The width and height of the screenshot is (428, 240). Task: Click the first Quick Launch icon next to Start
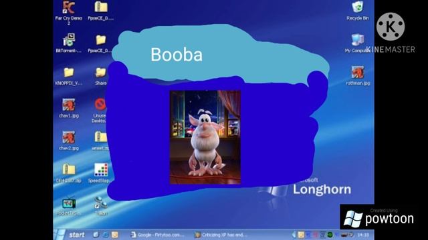(96, 235)
